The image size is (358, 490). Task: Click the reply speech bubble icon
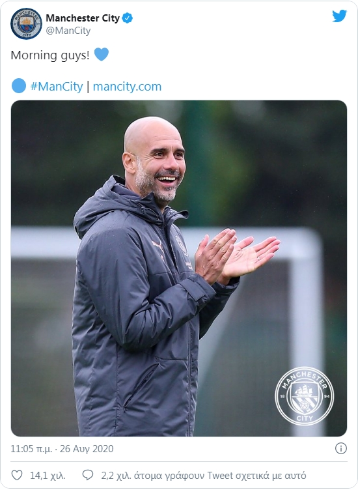point(88,475)
